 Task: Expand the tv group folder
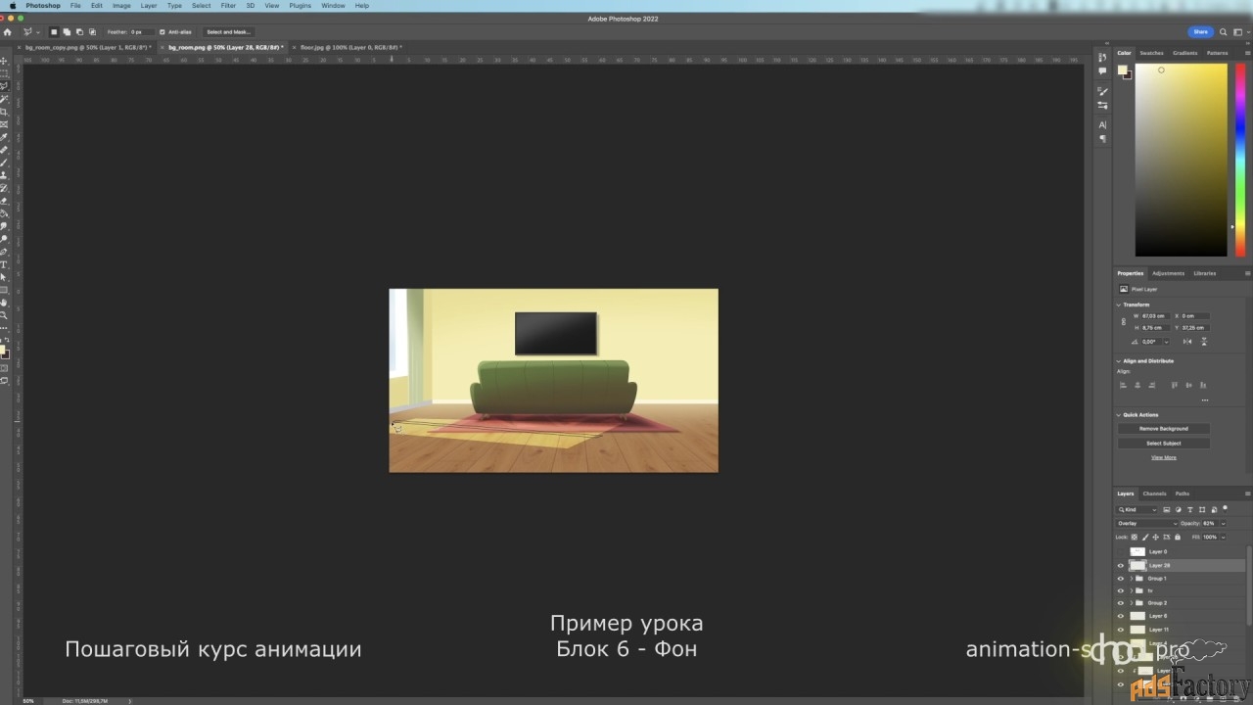(1132, 590)
